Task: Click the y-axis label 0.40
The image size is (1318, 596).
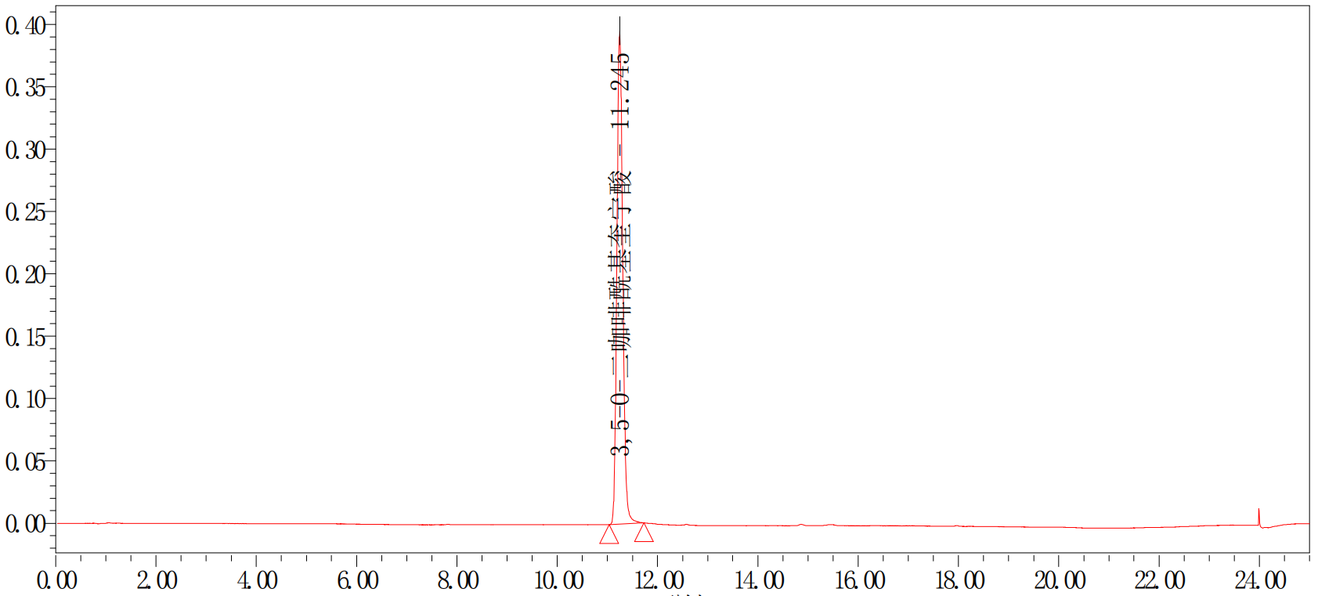Action: (x=25, y=26)
